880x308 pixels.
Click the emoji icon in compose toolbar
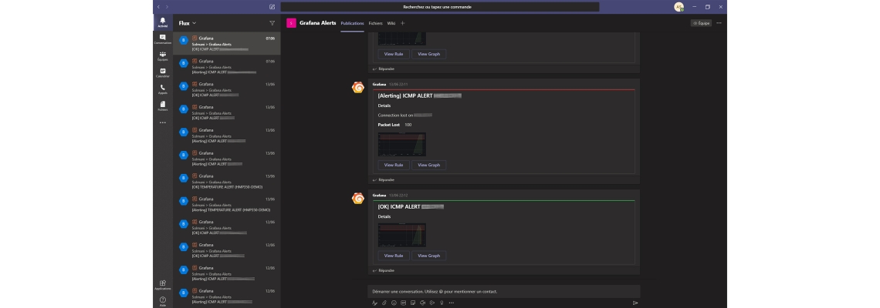tap(394, 303)
